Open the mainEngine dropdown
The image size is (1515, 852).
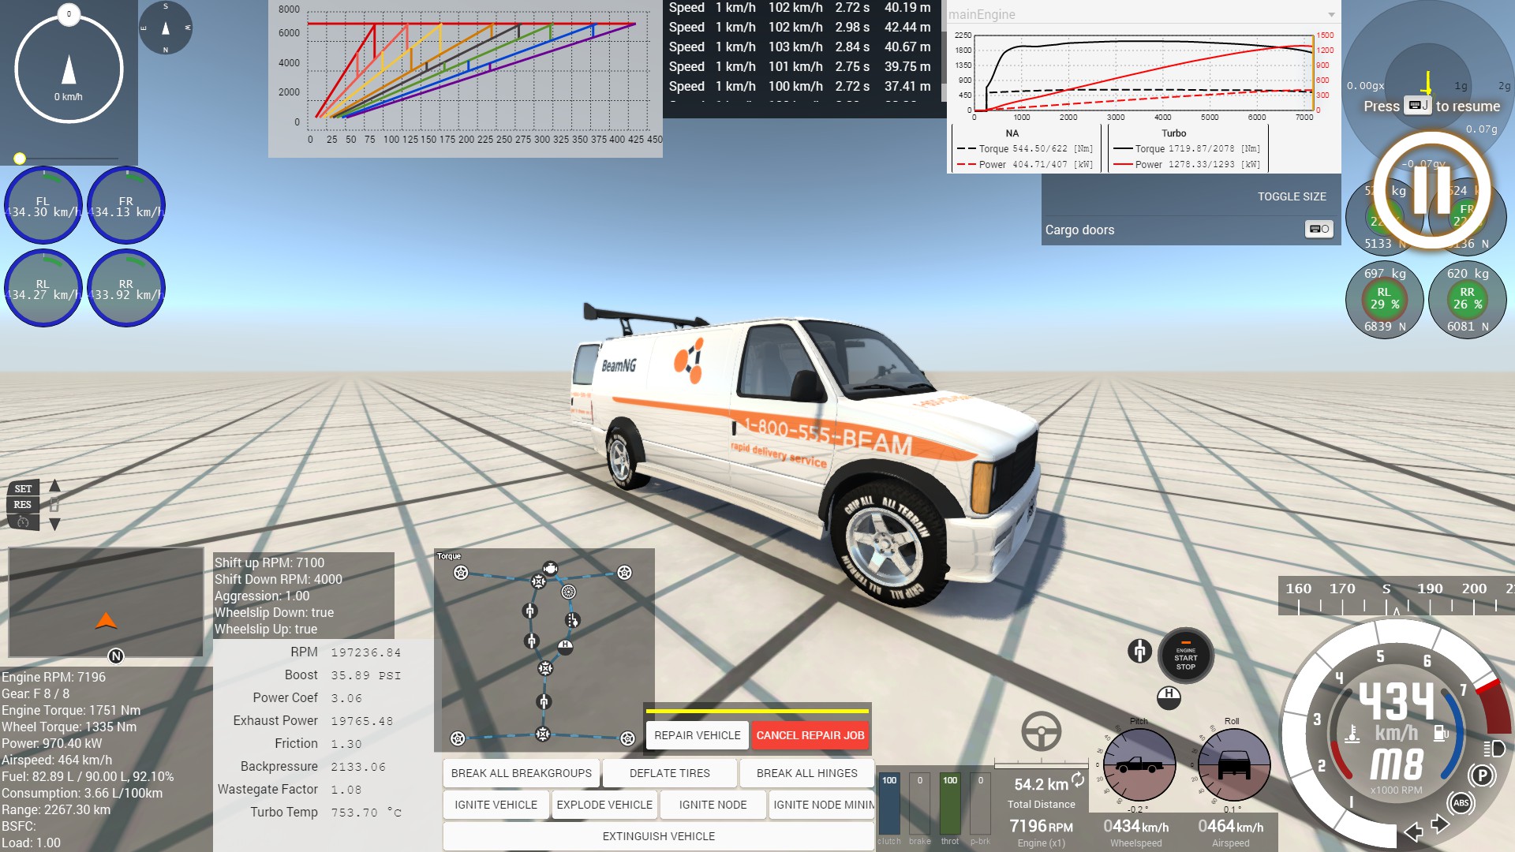click(x=1331, y=15)
